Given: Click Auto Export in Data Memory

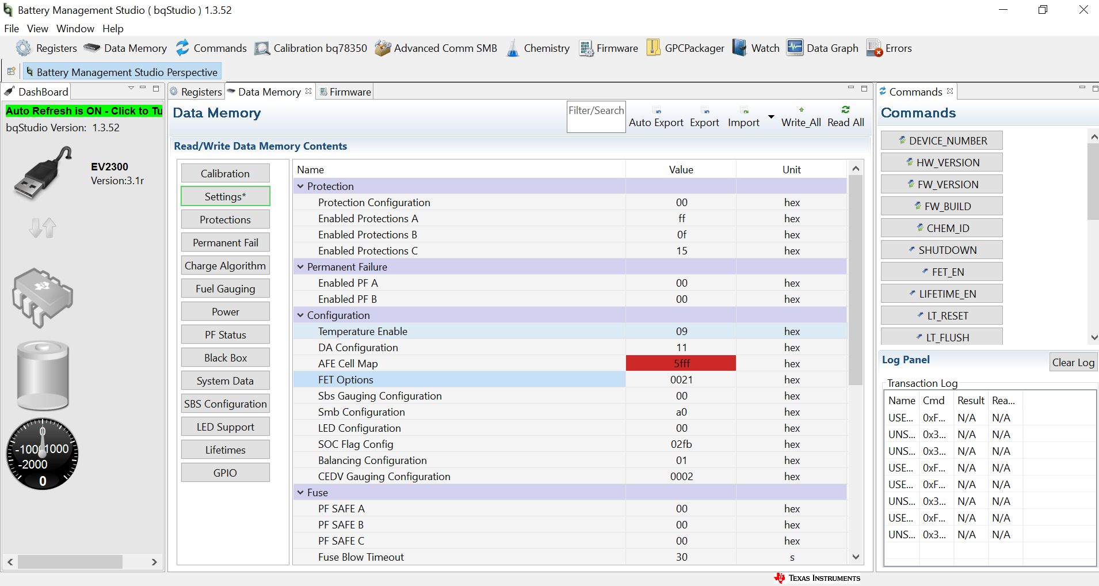Looking at the screenshot, I should [x=656, y=117].
